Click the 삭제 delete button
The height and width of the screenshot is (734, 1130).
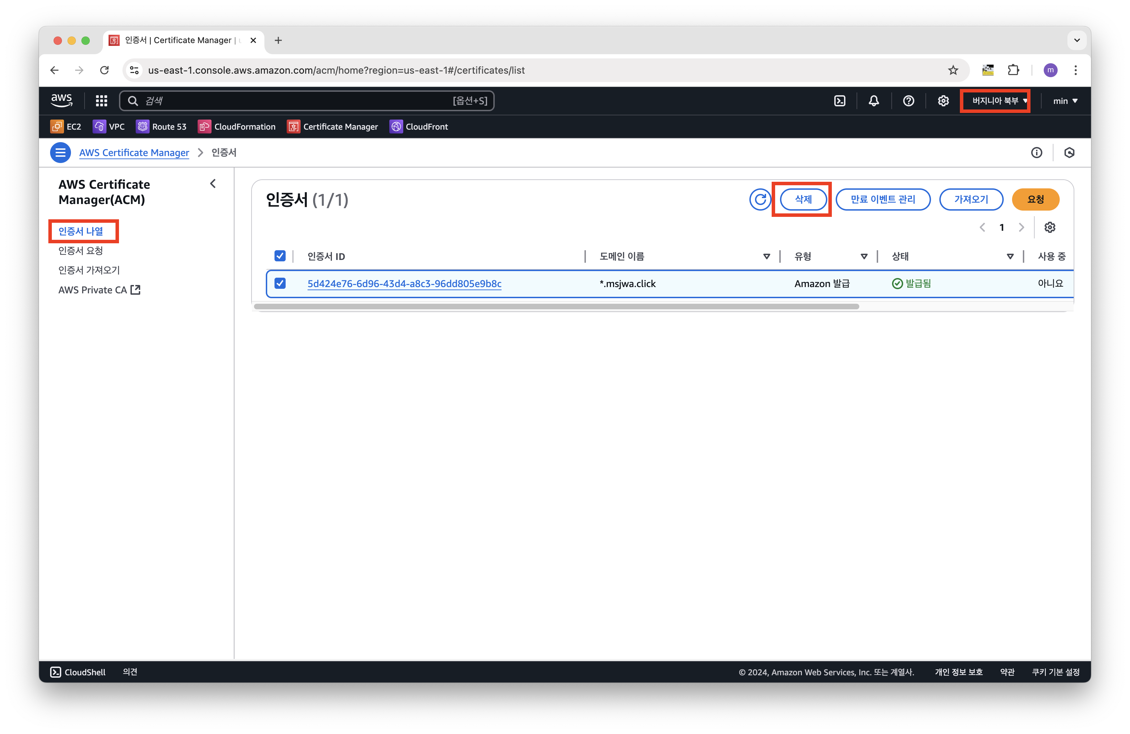pyautogui.click(x=803, y=199)
